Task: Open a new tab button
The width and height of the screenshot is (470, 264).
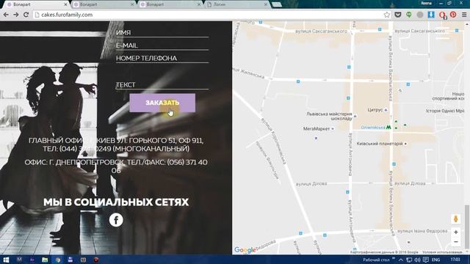Action: click(277, 4)
